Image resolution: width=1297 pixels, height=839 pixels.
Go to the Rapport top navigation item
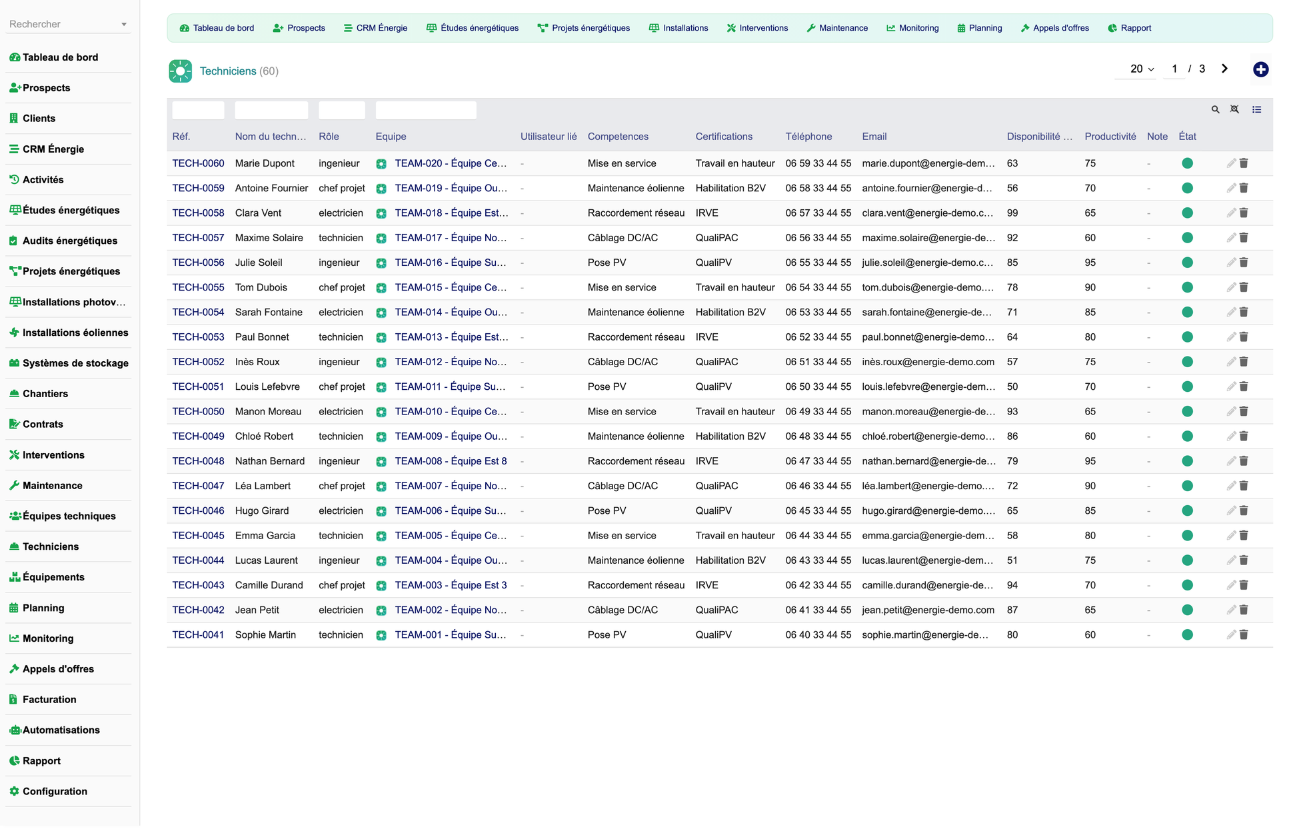1129,28
